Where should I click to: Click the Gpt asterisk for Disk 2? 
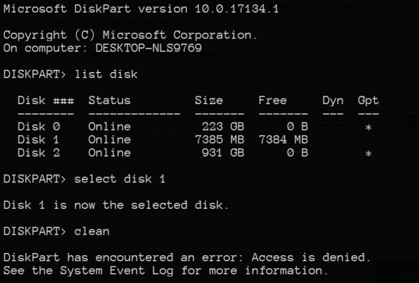(x=368, y=154)
